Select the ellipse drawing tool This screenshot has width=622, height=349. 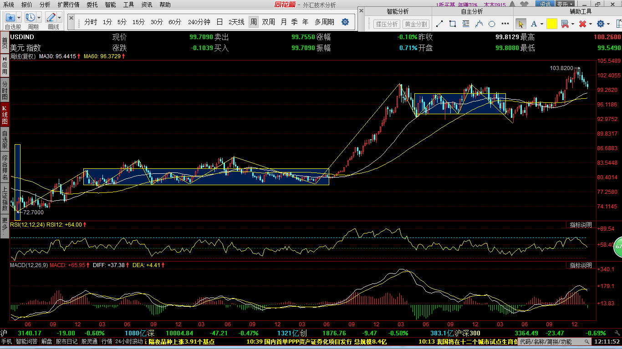(492, 24)
